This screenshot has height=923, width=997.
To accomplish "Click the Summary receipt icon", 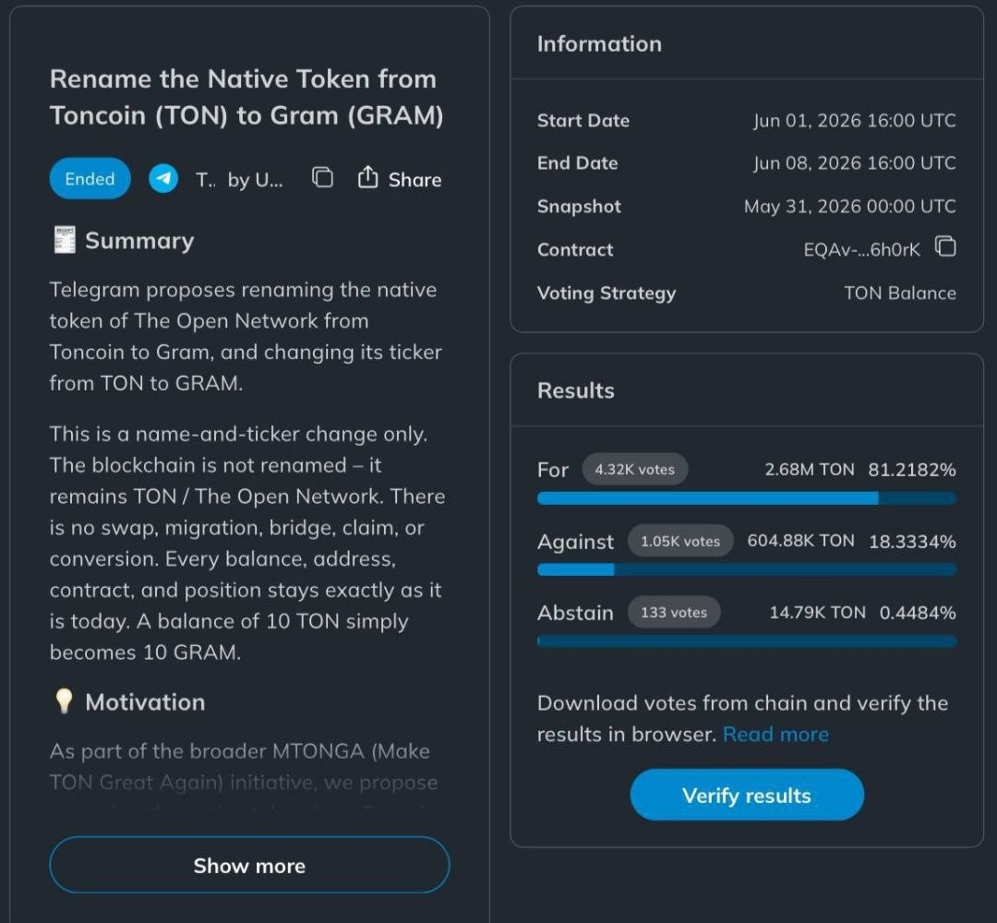I will 65,240.
